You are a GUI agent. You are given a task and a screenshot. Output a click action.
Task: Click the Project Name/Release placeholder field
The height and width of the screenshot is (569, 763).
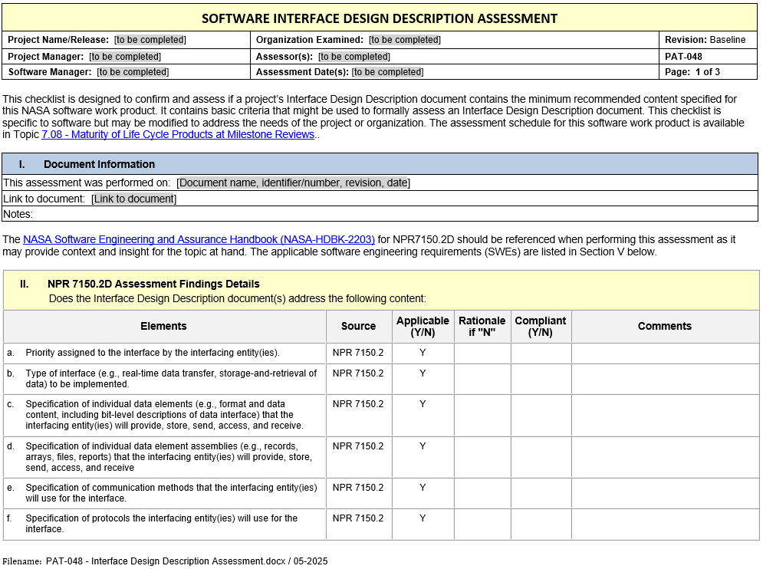(x=150, y=40)
